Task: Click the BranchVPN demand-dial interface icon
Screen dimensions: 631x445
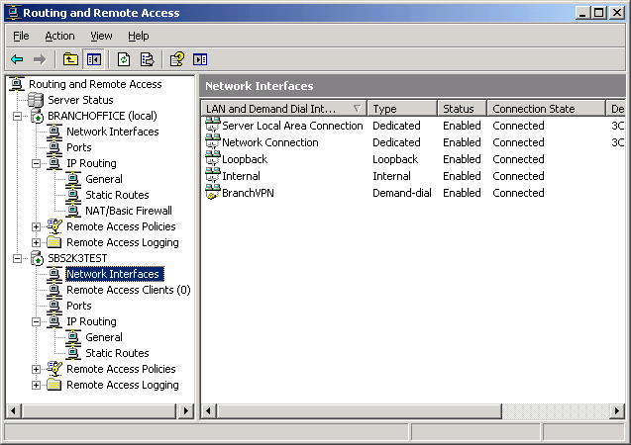Action: click(212, 193)
